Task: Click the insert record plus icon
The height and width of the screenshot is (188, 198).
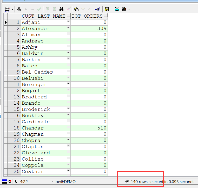Action: click(26, 9)
